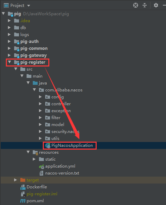Expand the config package arrow
166x205 pixels.
click(40, 97)
